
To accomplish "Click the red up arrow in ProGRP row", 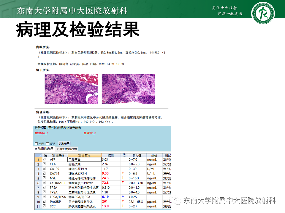I will click(123, 201).
